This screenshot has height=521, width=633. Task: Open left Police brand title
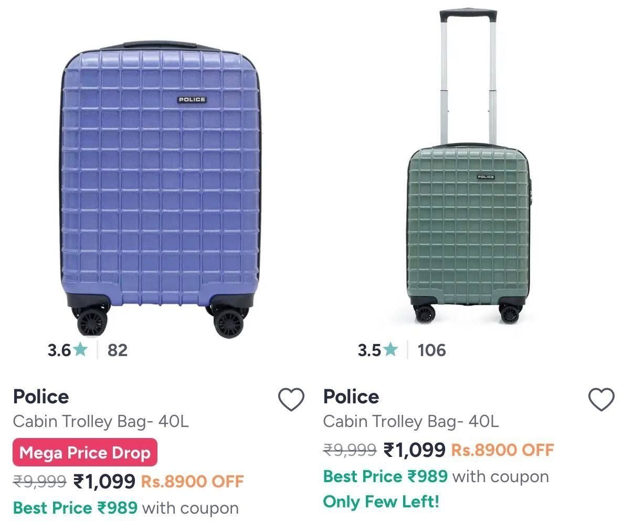pyautogui.click(x=41, y=397)
